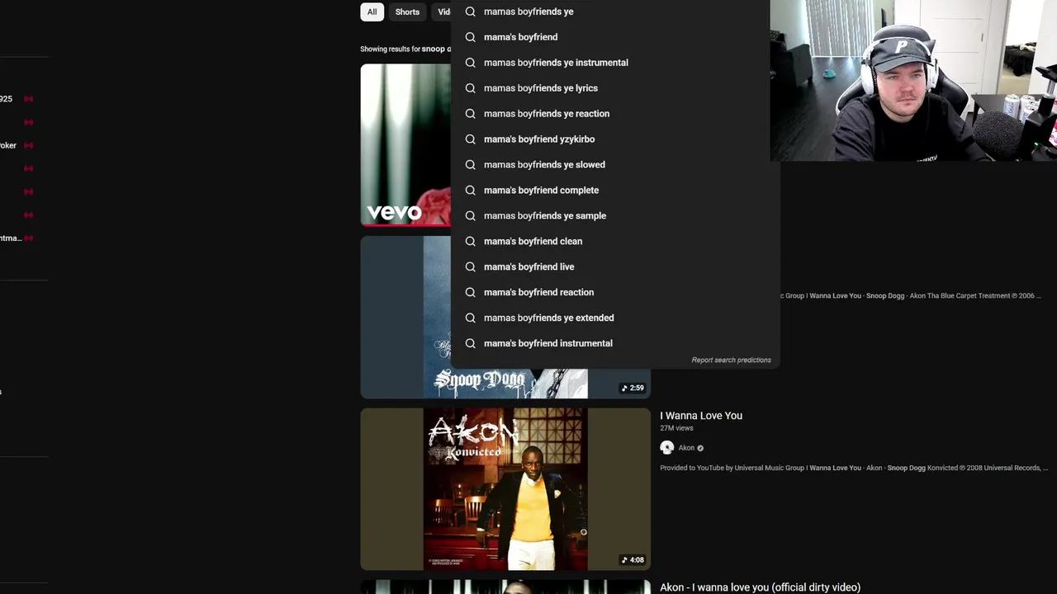Click the live indicator next to "roker"
This screenshot has width=1057, height=594.
[x=28, y=145]
